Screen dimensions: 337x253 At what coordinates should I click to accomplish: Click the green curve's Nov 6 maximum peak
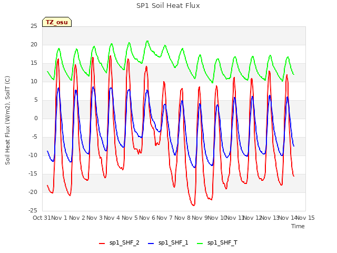pyautogui.click(x=147, y=41)
